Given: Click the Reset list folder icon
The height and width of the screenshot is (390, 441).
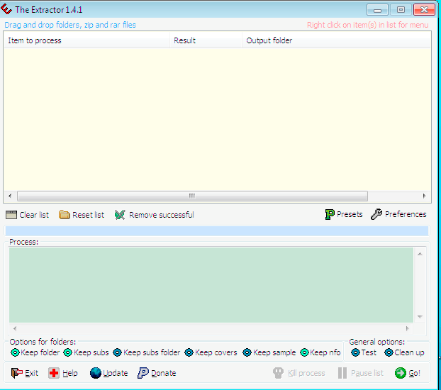Looking at the screenshot, I should pos(64,215).
